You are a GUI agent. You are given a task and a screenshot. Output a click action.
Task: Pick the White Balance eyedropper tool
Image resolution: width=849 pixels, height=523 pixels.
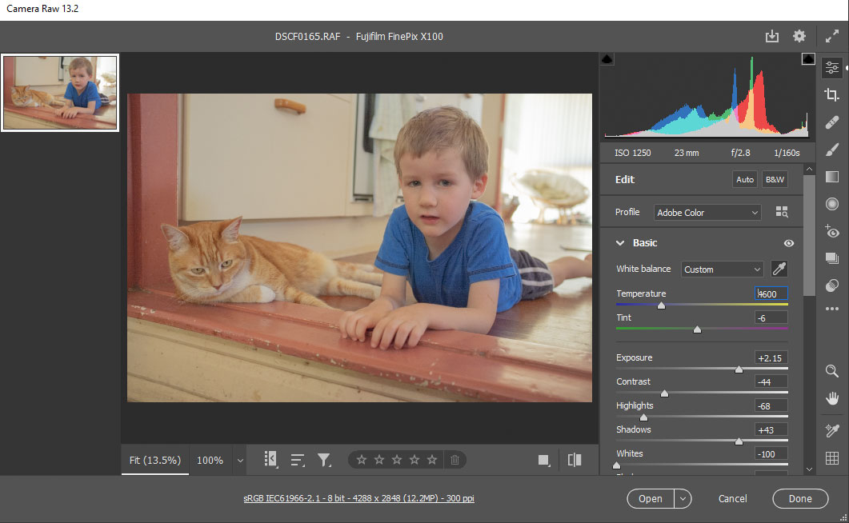click(779, 269)
